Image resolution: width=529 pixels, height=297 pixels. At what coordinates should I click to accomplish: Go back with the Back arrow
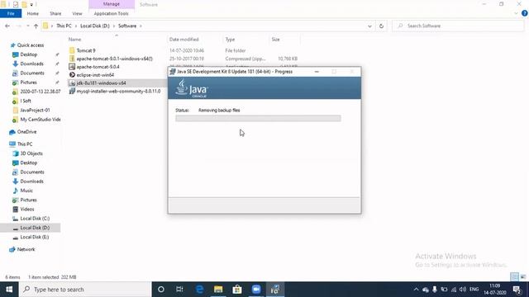[7, 26]
